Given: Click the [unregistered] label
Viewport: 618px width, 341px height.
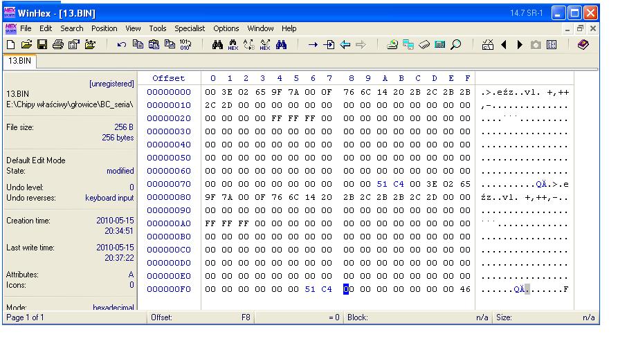Looking at the screenshot, I should coord(111,84).
